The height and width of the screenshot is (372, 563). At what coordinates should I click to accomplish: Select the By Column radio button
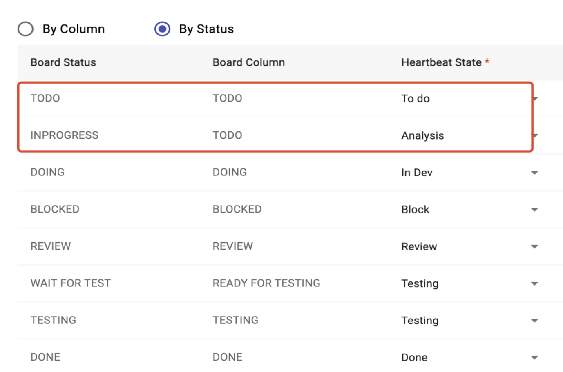25,29
